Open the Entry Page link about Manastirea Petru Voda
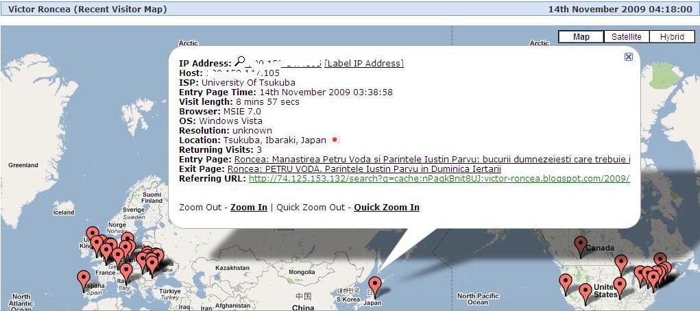 (x=432, y=160)
